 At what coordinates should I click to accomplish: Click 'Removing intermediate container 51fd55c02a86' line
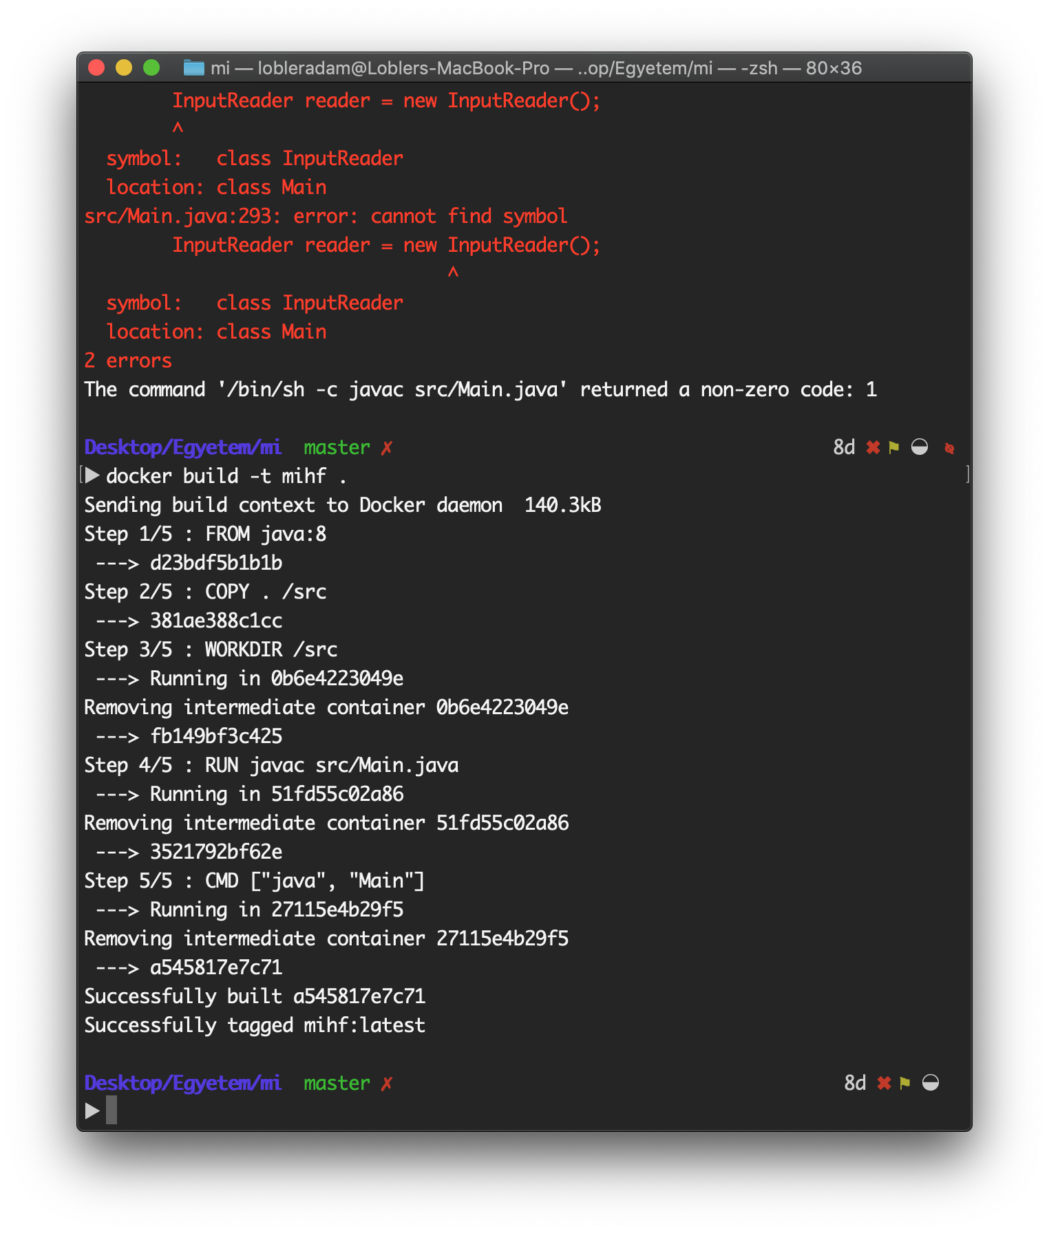(326, 823)
